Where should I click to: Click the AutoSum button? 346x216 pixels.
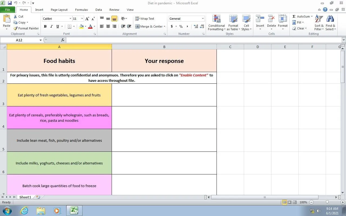pyautogui.click(x=302, y=16)
